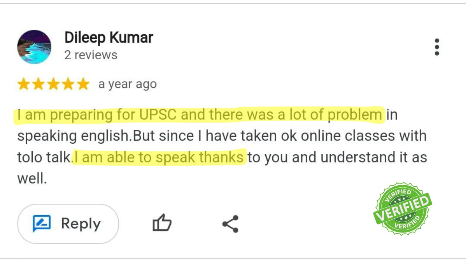Like the review with thumbs-up icon
This screenshot has height=262, width=466.
tap(162, 223)
